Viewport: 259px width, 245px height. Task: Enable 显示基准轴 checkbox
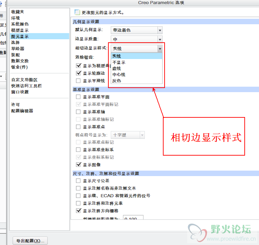tap(78, 112)
